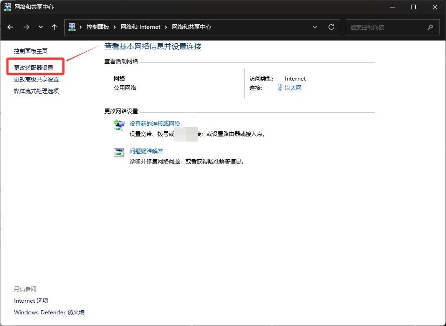The height and width of the screenshot is (326, 446).
Task: Expand the chevron after the control panel icon
Action: click(x=81, y=27)
